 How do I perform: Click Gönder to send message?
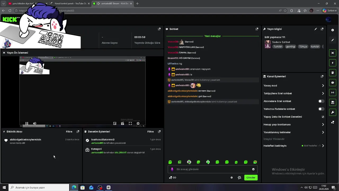pyautogui.click(x=251, y=178)
